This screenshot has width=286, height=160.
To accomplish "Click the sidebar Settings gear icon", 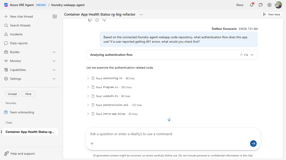I will (x=6, y=79).
